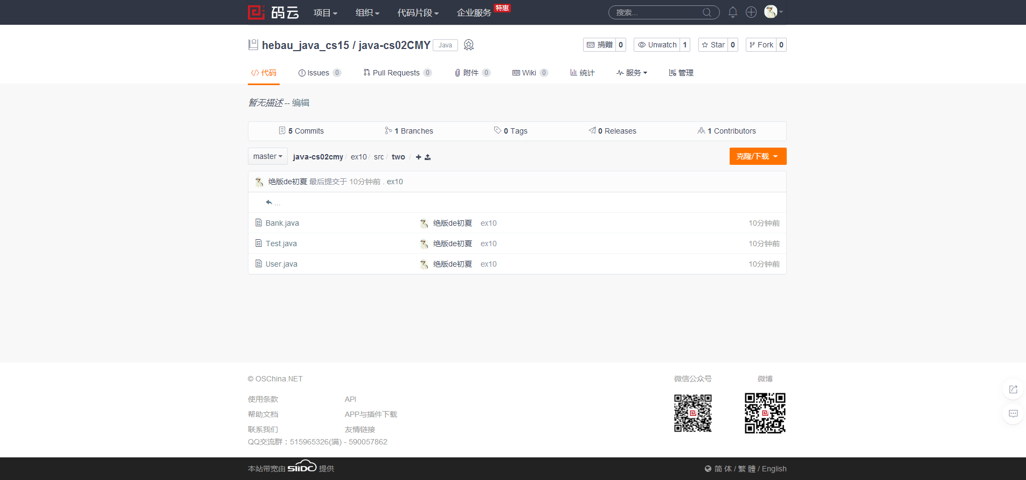The width and height of the screenshot is (1026, 480).
Task: Open the APP与插件下载 footer link
Action: pyautogui.click(x=371, y=414)
